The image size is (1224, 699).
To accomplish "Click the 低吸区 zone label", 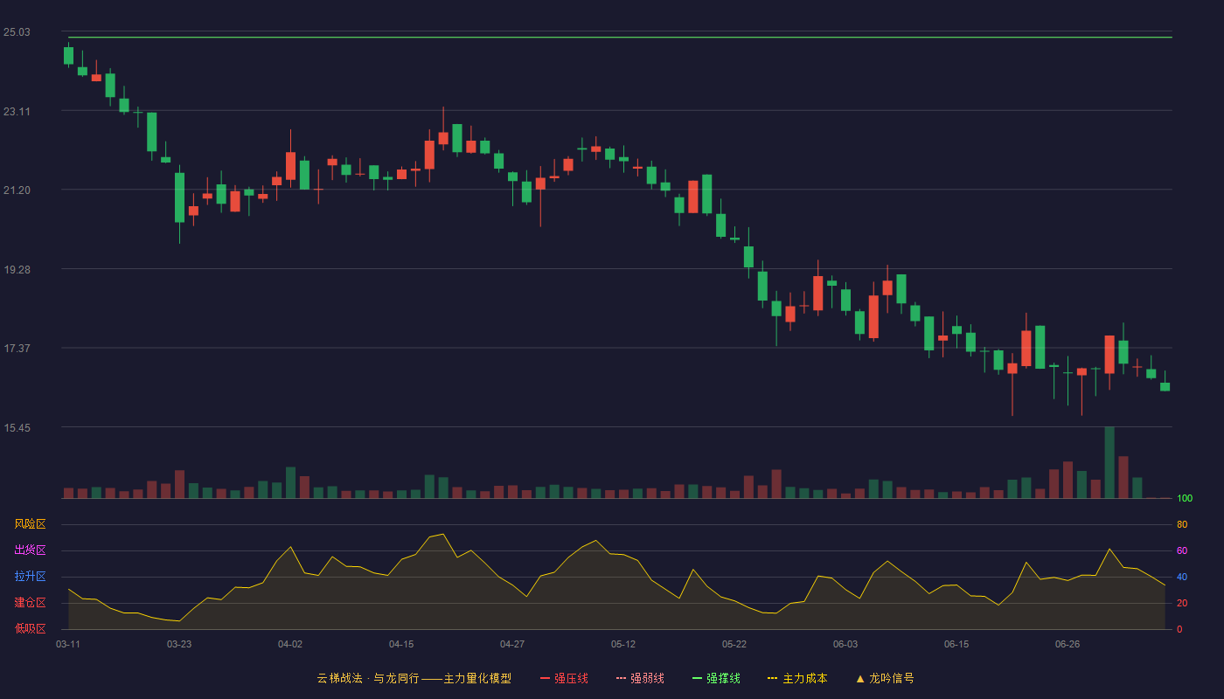I will (30, 628).
